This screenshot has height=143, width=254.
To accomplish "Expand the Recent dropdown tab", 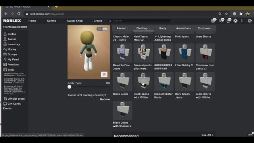I will click(x=122, y=28).
